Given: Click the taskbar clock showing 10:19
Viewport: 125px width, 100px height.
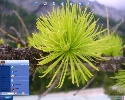Looking at the screenshot, I should [119, 97].
